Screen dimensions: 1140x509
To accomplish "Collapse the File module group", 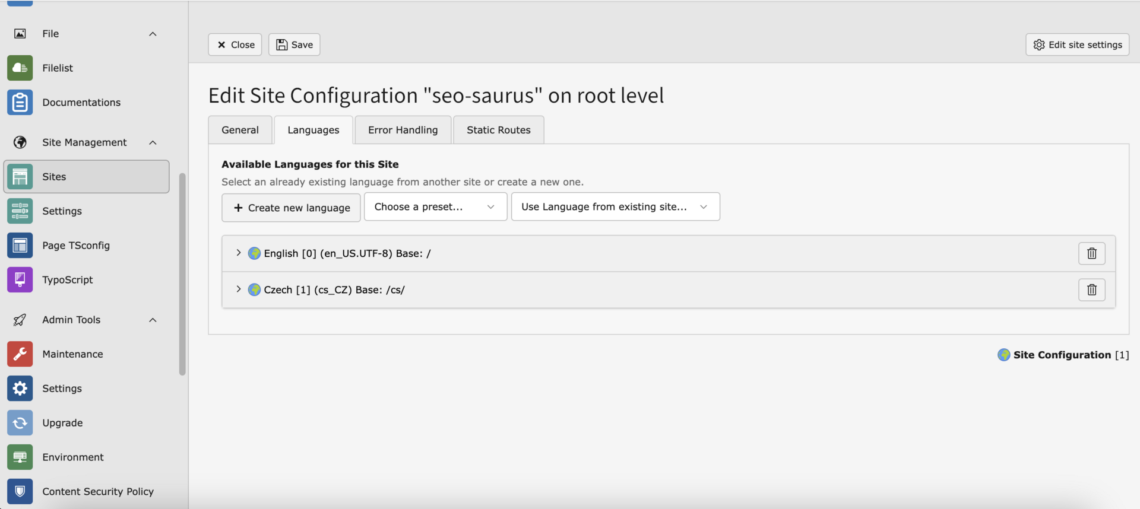I will click(x=153, y=34).
